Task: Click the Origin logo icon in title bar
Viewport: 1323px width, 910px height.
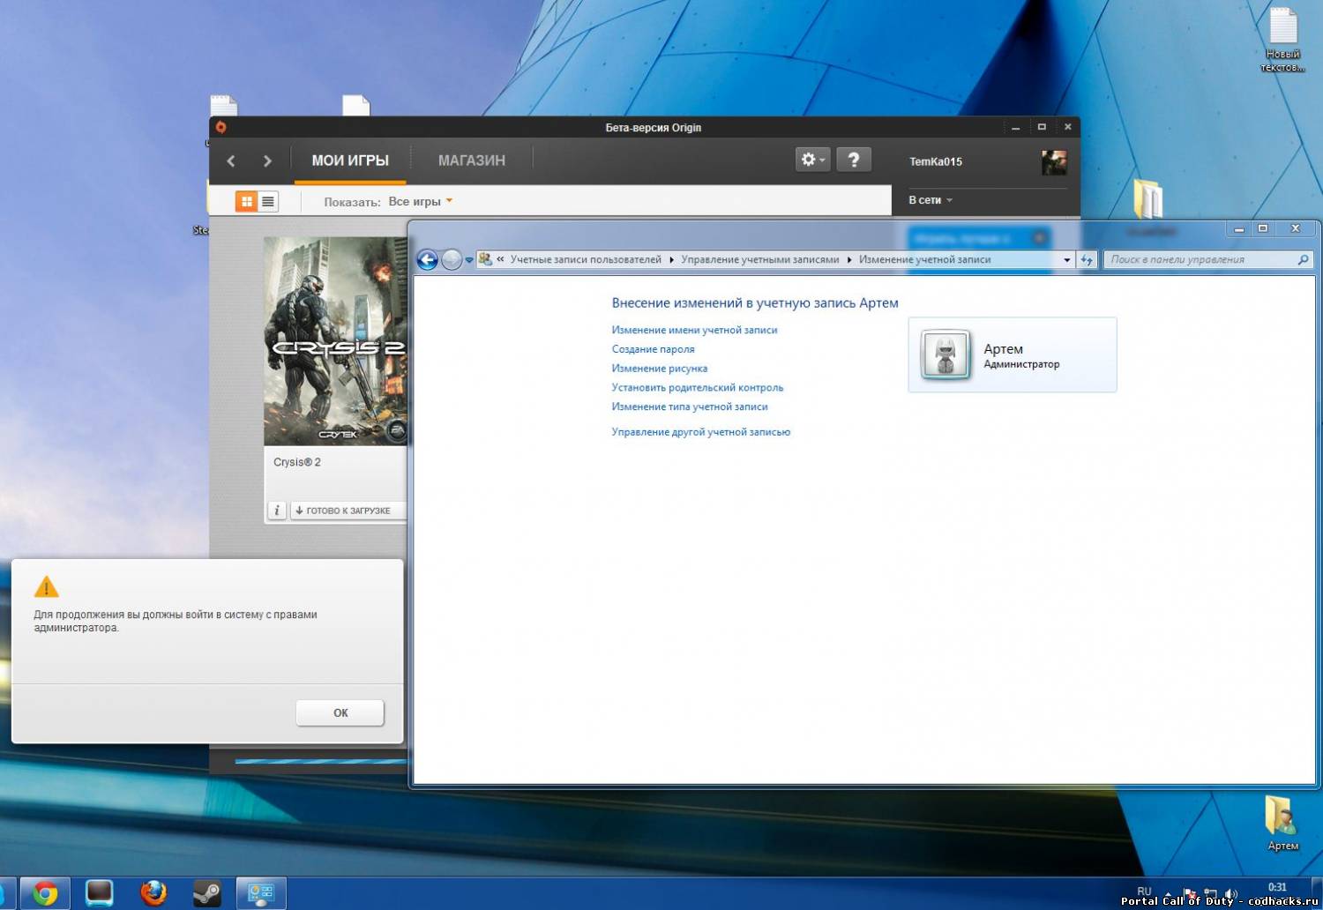Action: (220, 127)
